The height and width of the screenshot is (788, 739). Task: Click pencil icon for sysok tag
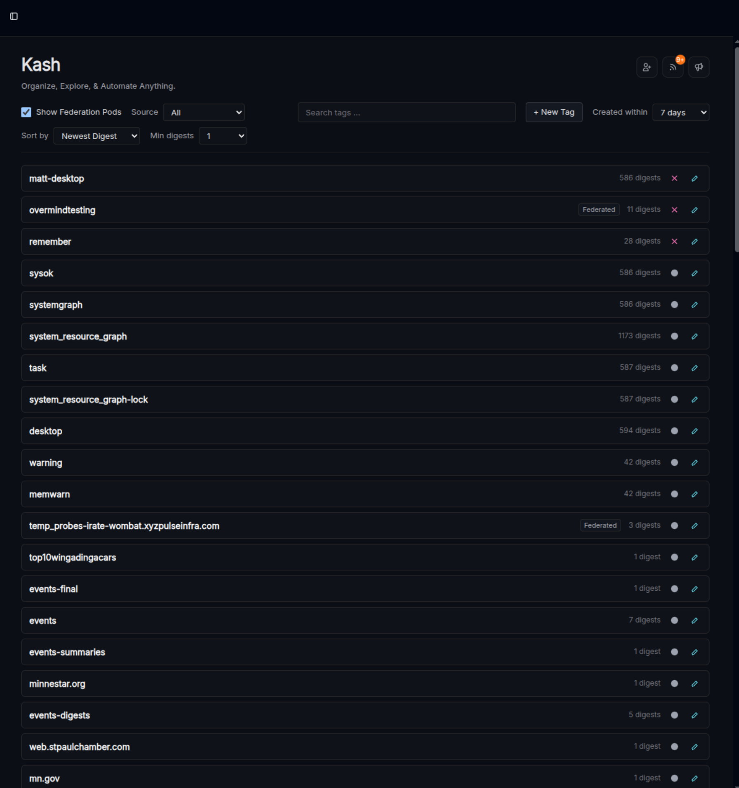click(694, 273)
